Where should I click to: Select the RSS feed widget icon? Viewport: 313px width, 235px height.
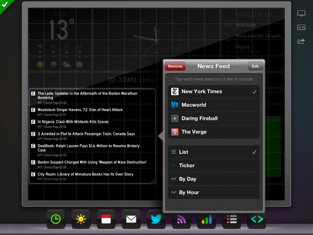coord(181,219)
